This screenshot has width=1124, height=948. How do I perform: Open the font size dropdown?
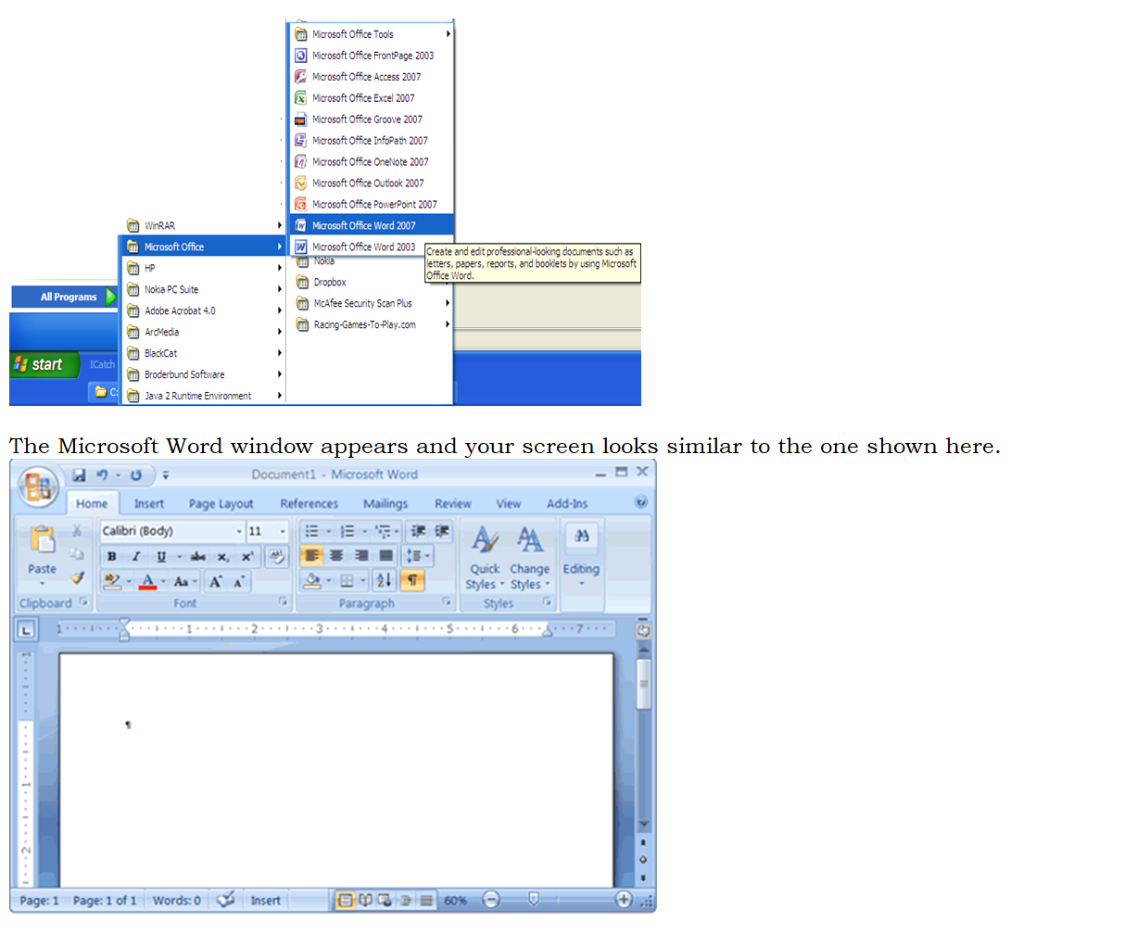(283, 531)
